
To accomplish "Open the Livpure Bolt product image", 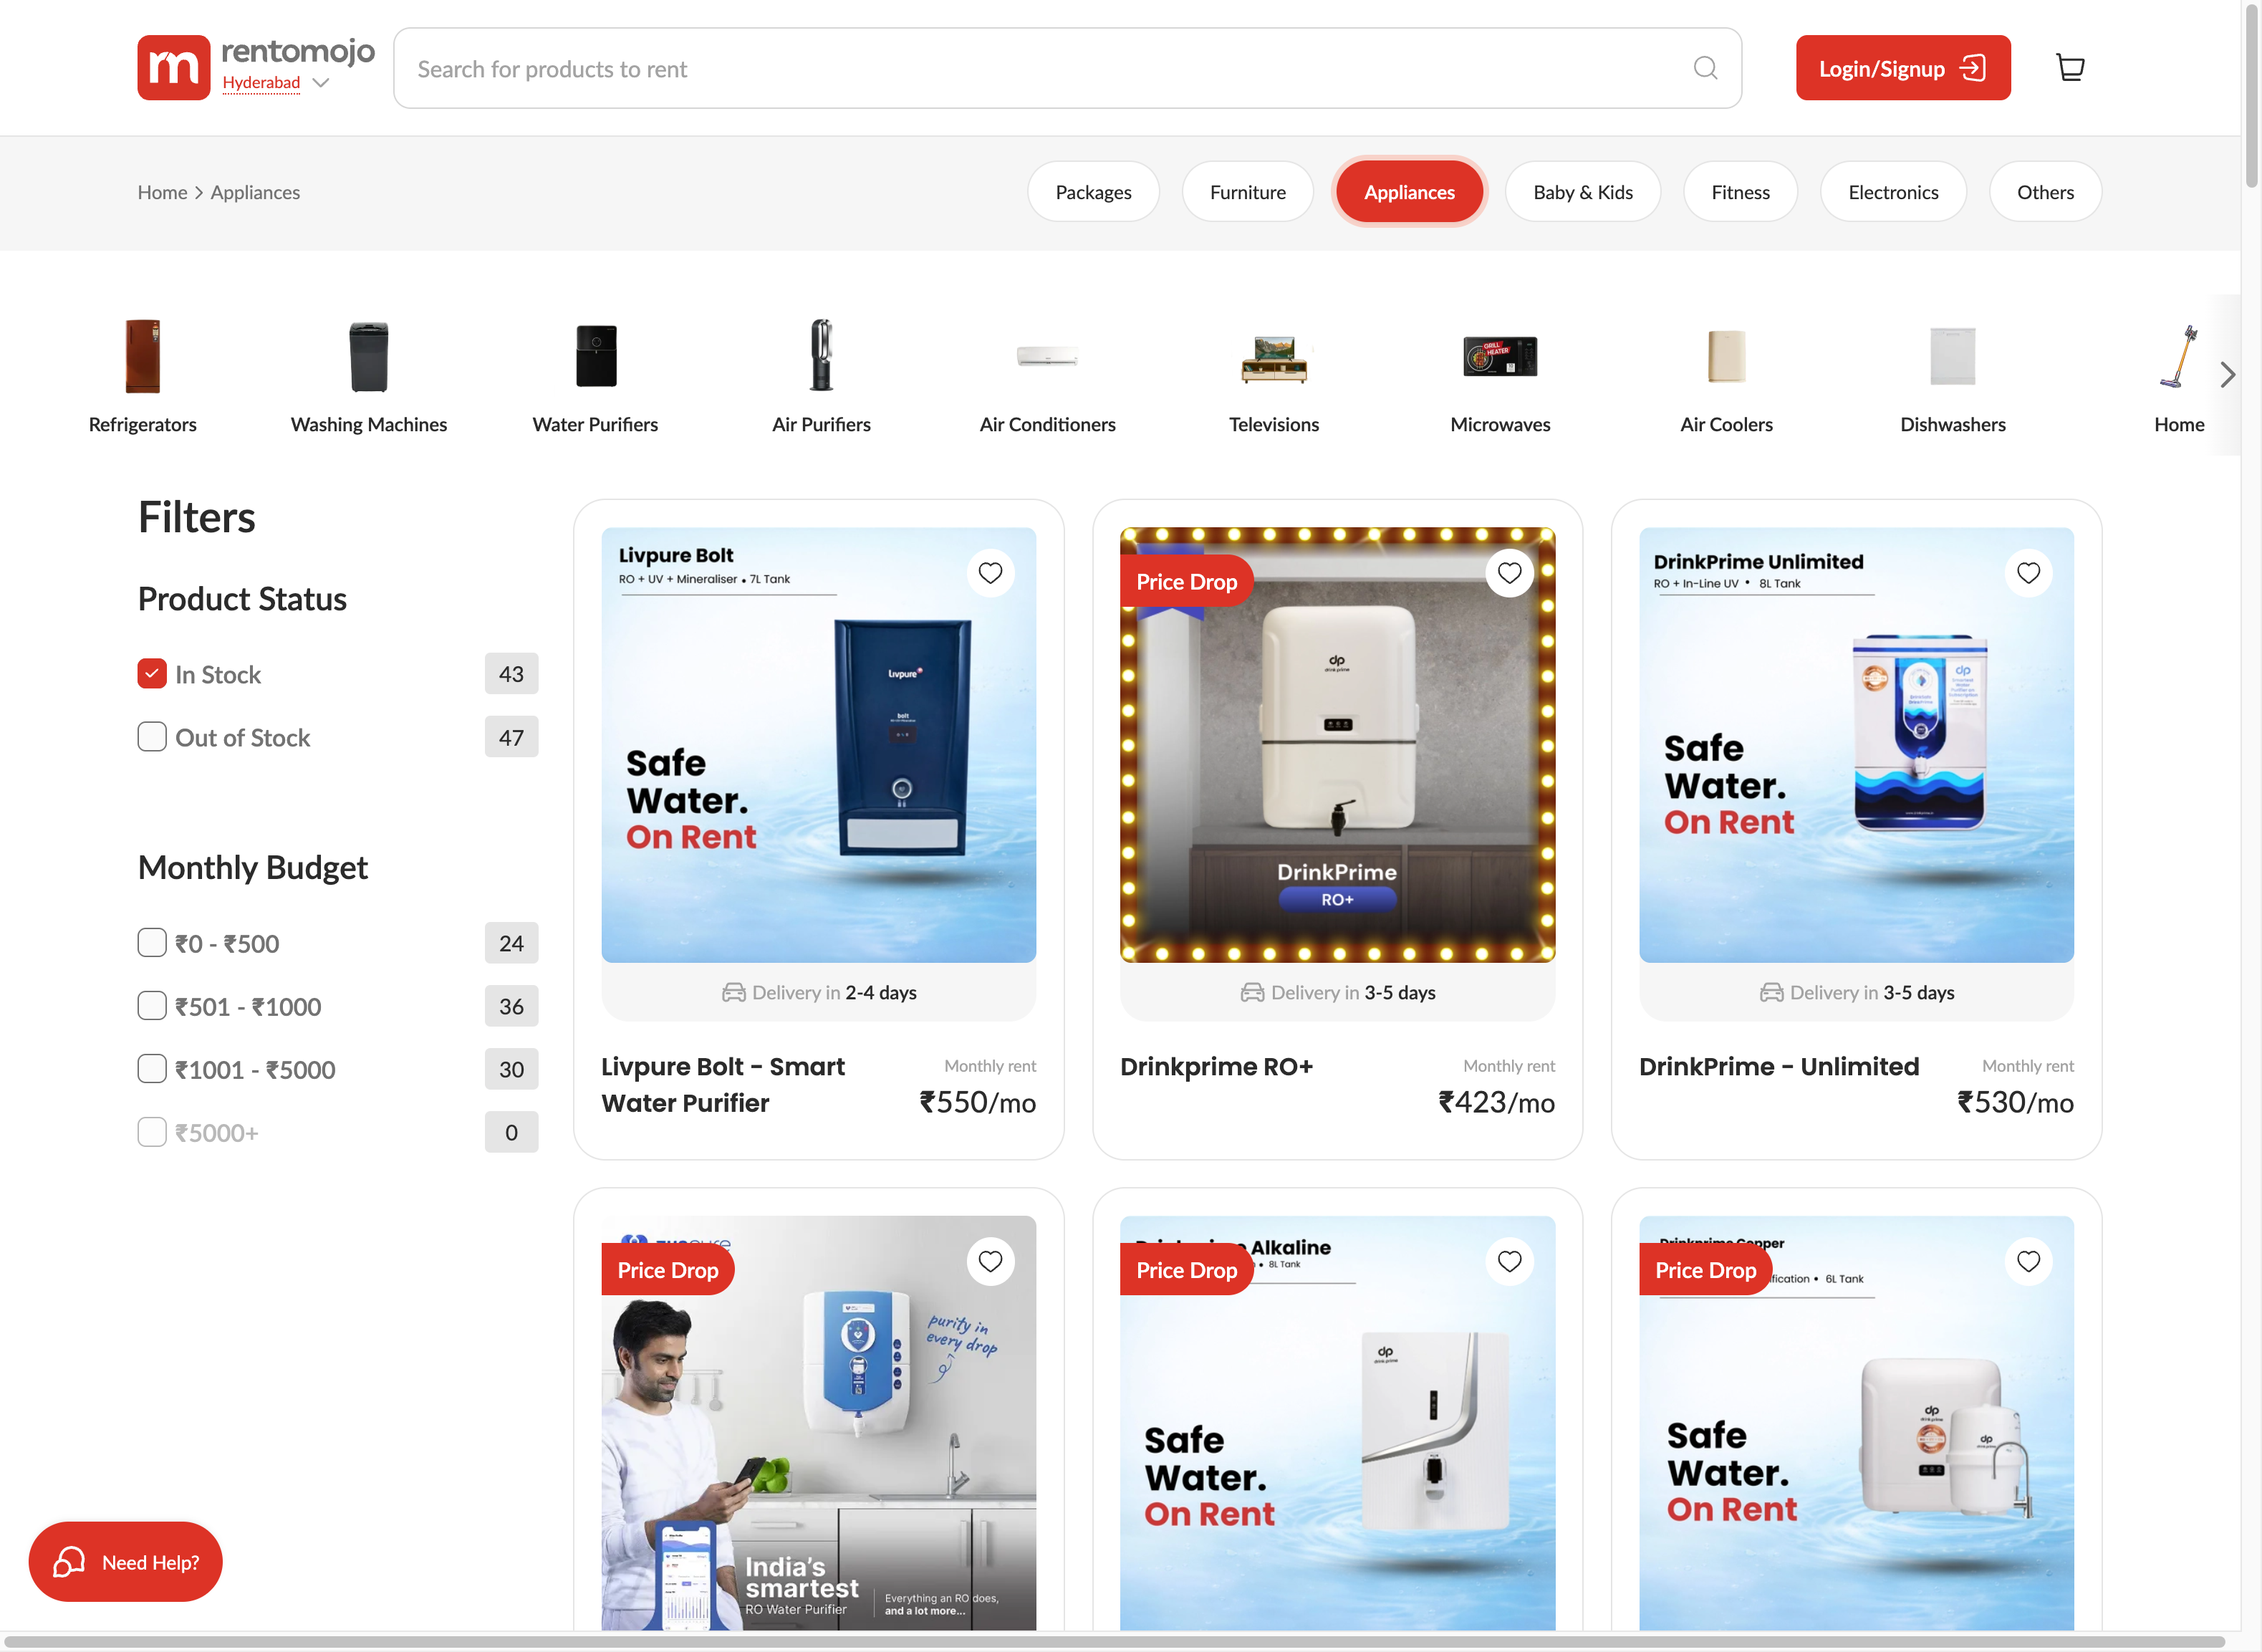I will coord(819,745).
